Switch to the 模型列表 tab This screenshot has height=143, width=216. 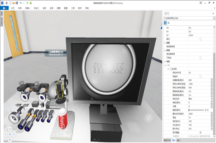[167, 140]
